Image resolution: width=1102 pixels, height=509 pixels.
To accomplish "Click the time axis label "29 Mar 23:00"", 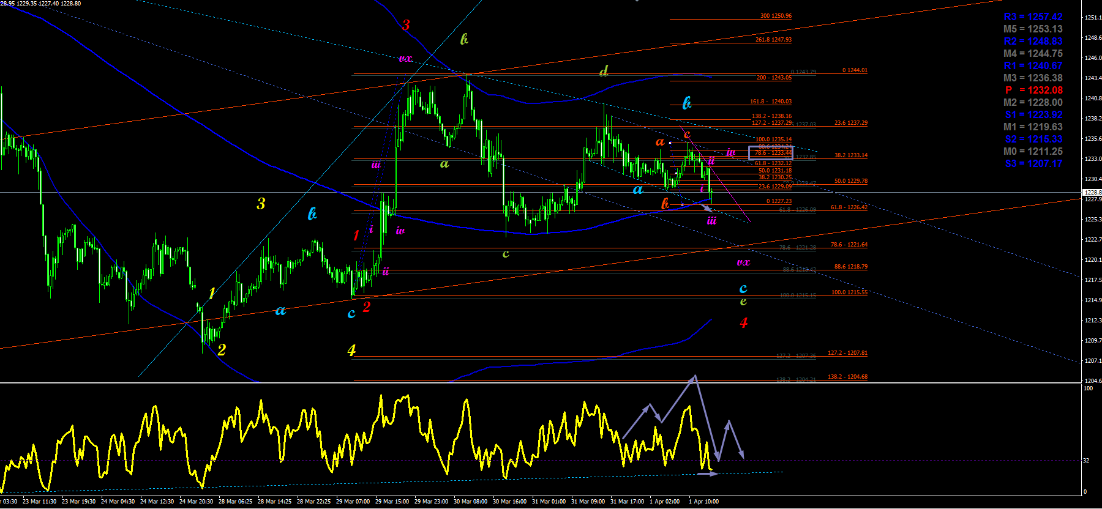I will (x=432, y=502).
